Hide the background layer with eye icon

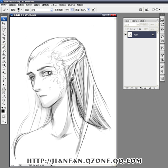[125, 35]
